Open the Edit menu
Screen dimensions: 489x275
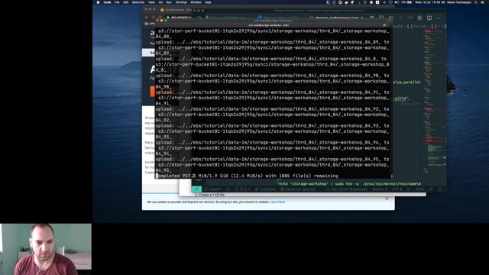(x=125, y=2)
